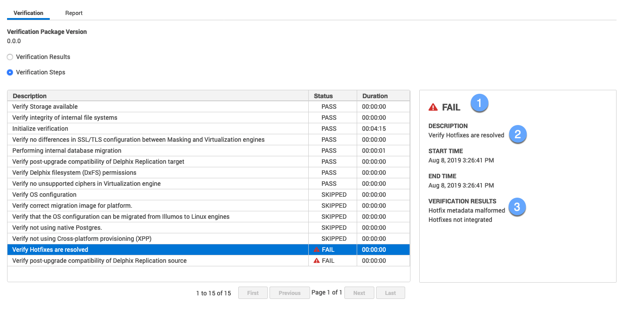Viewport: 628px width, 324px height.
Task: Click the blue callout badge number 2
Action: tap(517, 134)
